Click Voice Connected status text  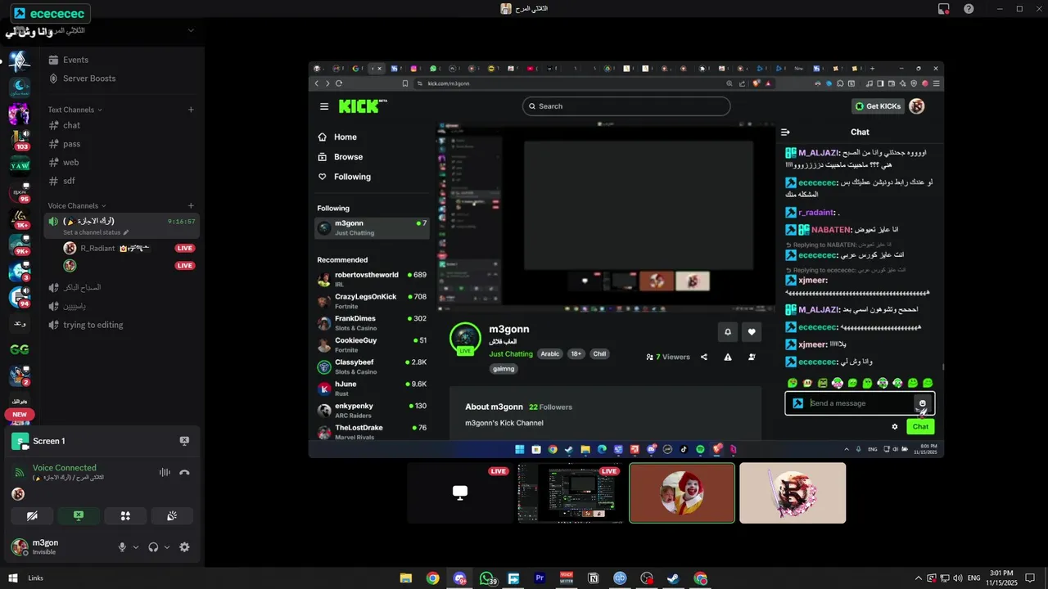[65, 468]
